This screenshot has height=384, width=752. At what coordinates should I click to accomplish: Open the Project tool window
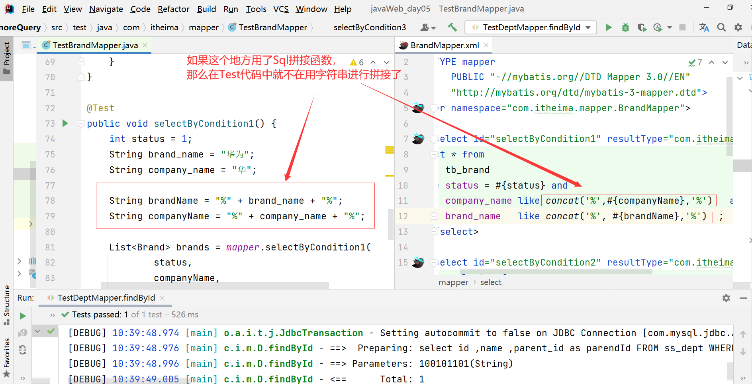tap(6, 58)
